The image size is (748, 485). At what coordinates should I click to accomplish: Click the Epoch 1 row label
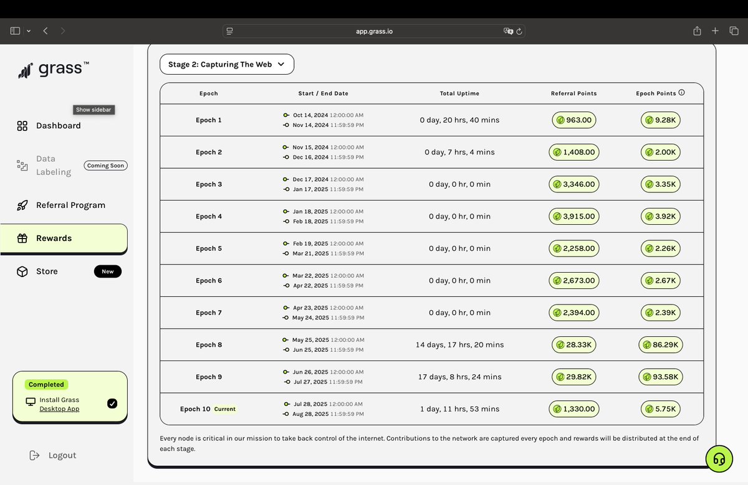[x=209, y=120]
